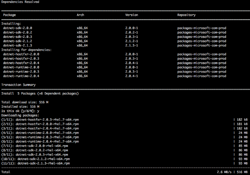Click package name dotnet-runtime-2.0.0 in table

pos(21,67)
